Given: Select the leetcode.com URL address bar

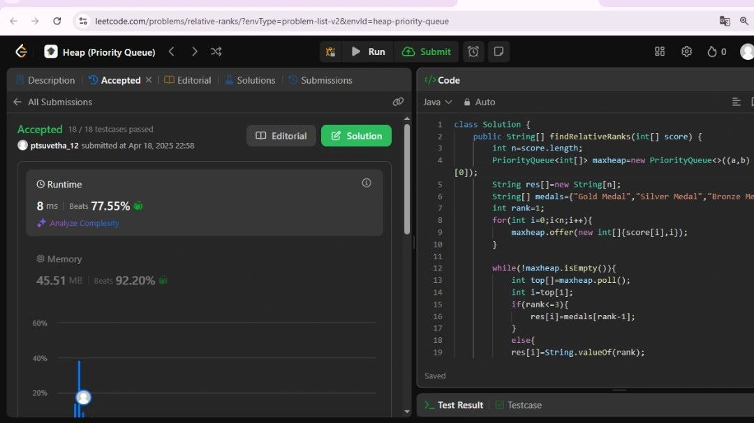Looking at the screenshot, I should pyautogui.click(x=272, y=21).
